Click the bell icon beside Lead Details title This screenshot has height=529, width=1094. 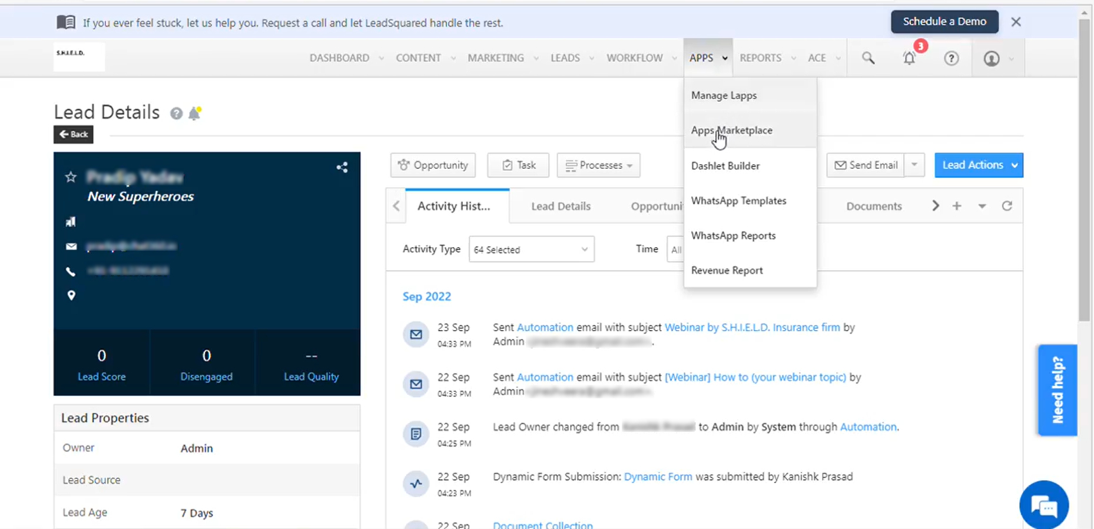pos(194,113)
